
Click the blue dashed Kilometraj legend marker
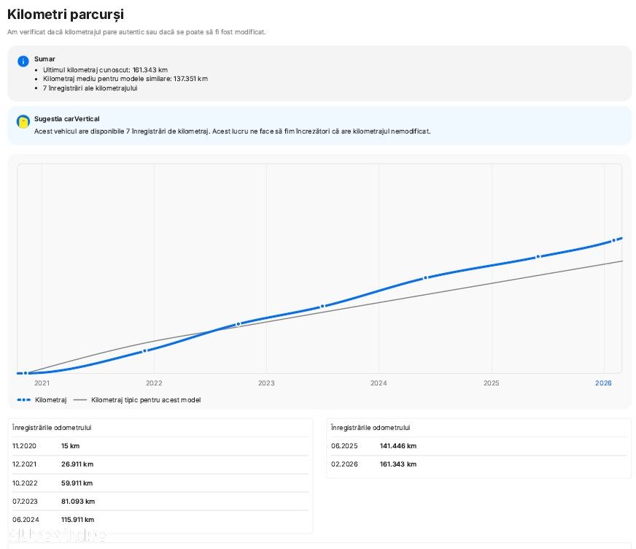point(23,399)
